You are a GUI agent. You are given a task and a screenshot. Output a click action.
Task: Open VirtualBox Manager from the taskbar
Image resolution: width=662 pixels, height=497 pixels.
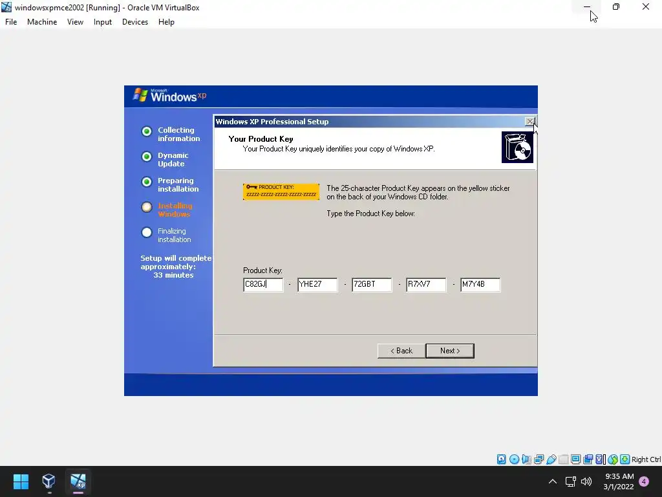(49, 481)
